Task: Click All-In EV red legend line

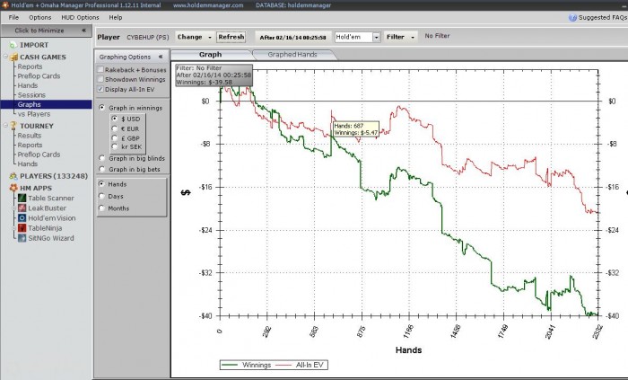Action: tap(283, 365)
